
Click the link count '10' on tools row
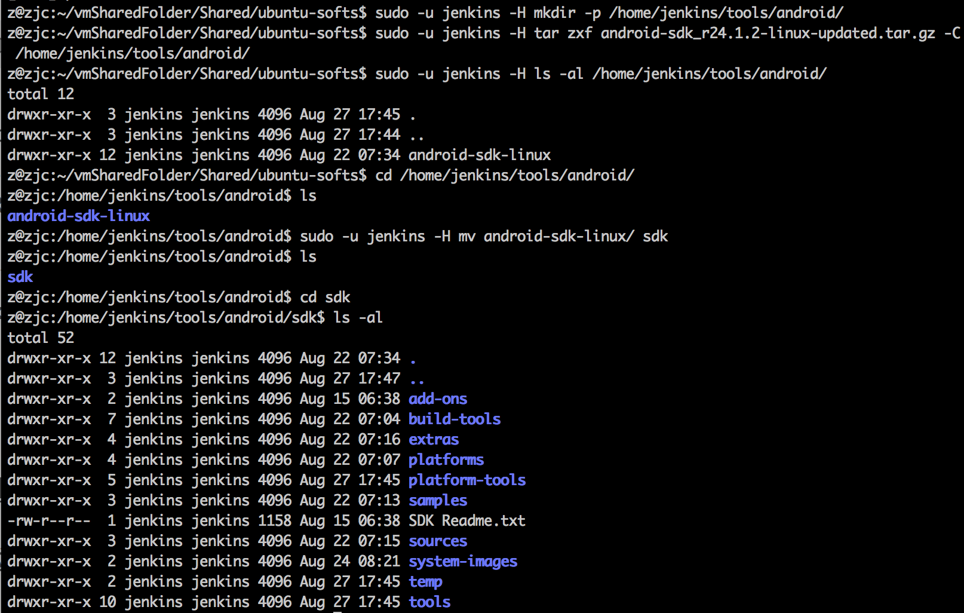pyautogui.click(x=108, y=602)
